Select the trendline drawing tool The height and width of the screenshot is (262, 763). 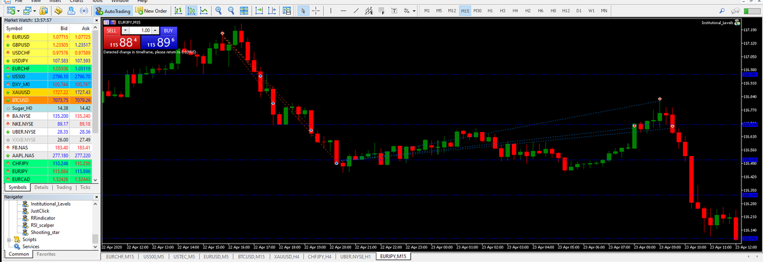tap(356, 11)
